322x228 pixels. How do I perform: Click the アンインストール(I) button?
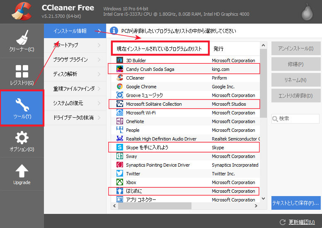pos(296,49)
